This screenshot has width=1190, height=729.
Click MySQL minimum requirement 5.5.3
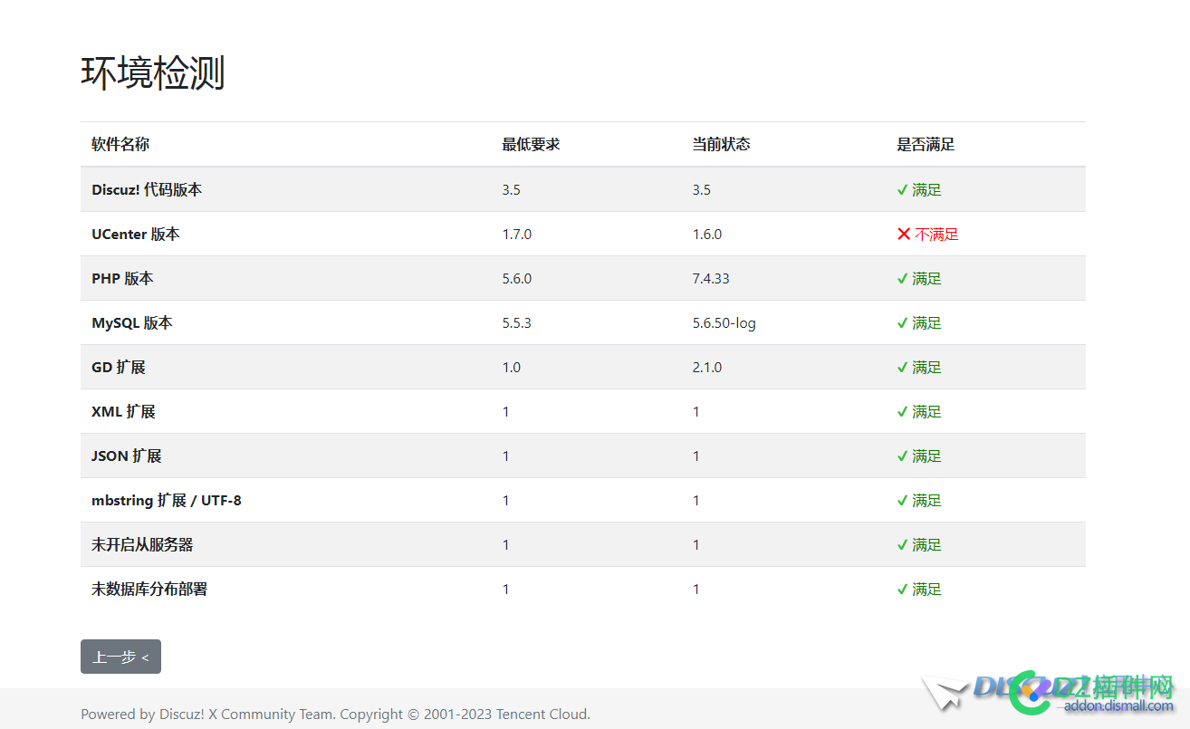(517, 322)
